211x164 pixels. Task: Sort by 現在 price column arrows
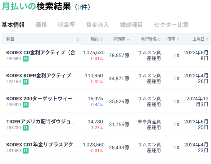[102, 39]
